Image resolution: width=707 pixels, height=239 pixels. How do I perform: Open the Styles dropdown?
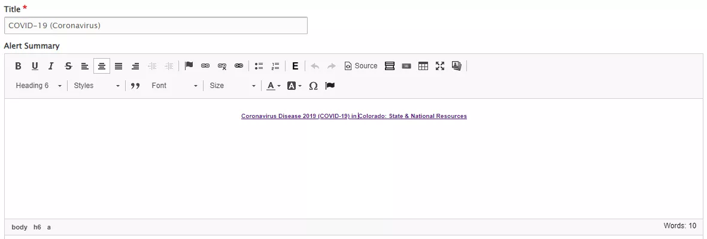pyautogui.click(x=96, y=86)
